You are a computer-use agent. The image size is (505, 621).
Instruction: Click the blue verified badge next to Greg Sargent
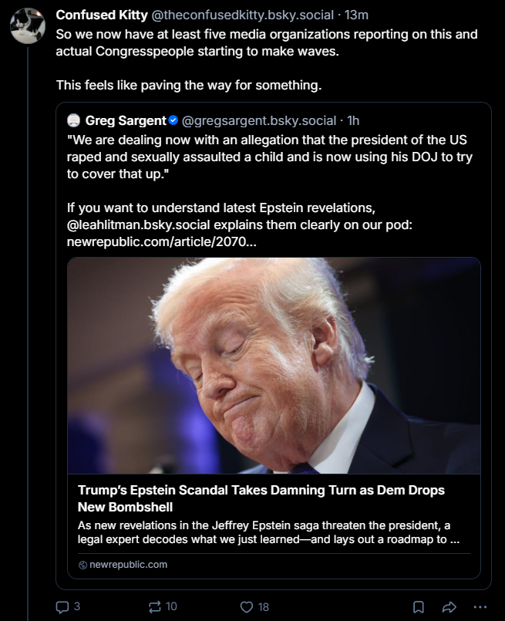click(x=173, y=120)
